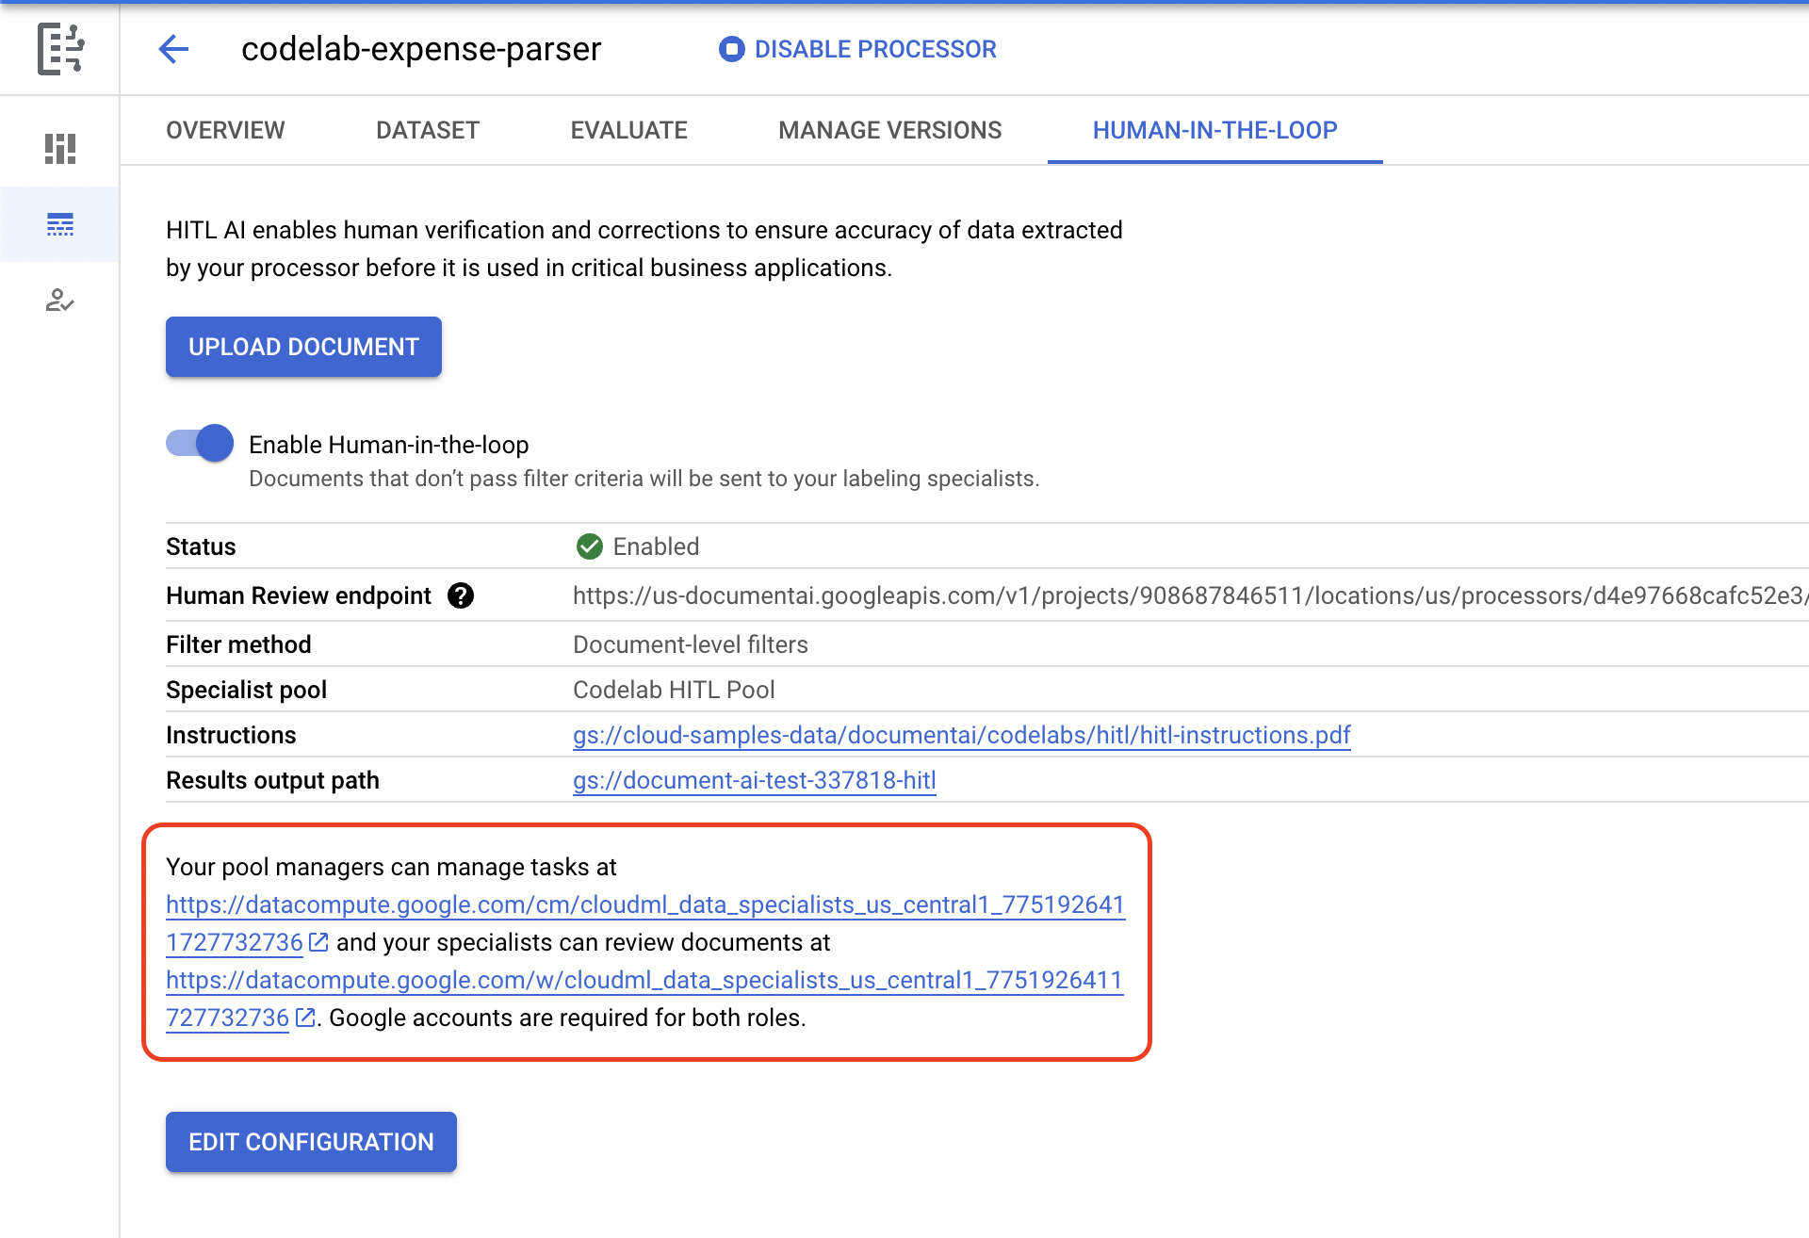Click external-link icon after pool managers URL
The height and width of the screenshot is (1238, 1809).
pos(319,942)
